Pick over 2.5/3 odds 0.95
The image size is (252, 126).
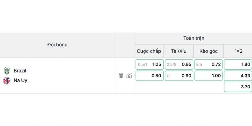click(x=179, y=65)
